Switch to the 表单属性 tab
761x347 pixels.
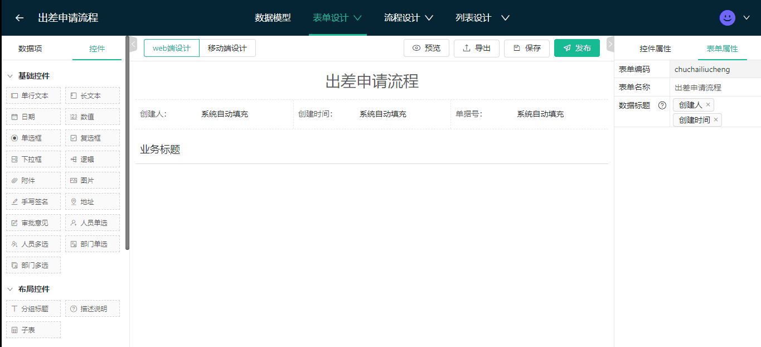[x=723, y=49]
